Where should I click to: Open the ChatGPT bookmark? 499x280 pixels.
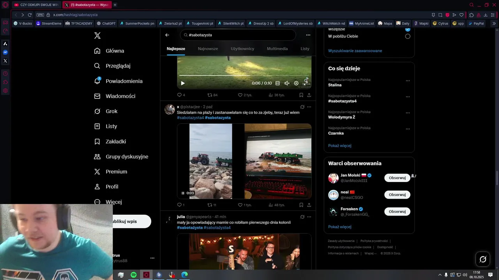(106, 23)
